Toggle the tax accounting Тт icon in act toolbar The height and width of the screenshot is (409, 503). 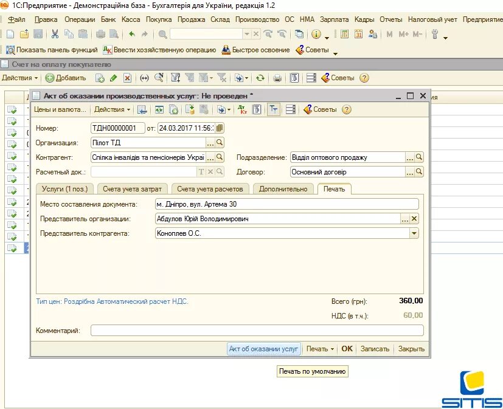pos(273,109)
